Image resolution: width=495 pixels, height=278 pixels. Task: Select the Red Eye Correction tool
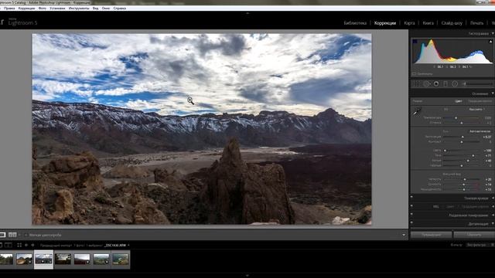[x=436, y=84]
